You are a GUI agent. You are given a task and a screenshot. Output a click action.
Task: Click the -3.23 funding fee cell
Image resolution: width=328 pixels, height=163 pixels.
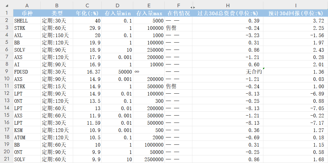point(228,35)
